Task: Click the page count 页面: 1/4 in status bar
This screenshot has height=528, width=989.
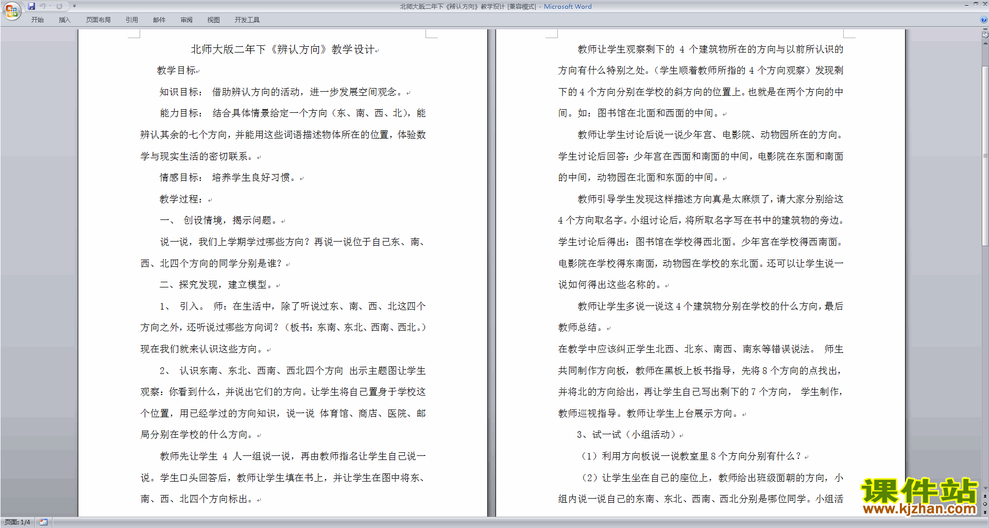Action: (x=18, y=522)
